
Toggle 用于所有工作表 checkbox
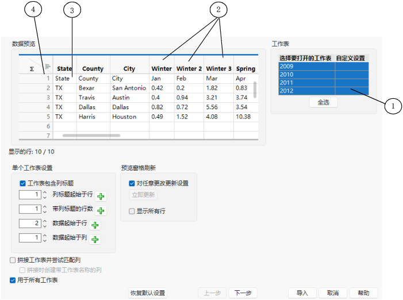pyautogui.click(x=13, y=280)
